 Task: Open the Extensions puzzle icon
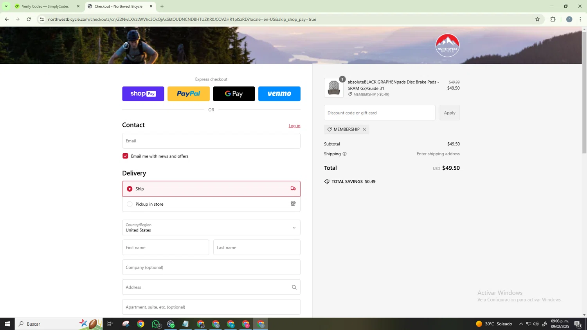click(553, 19)
